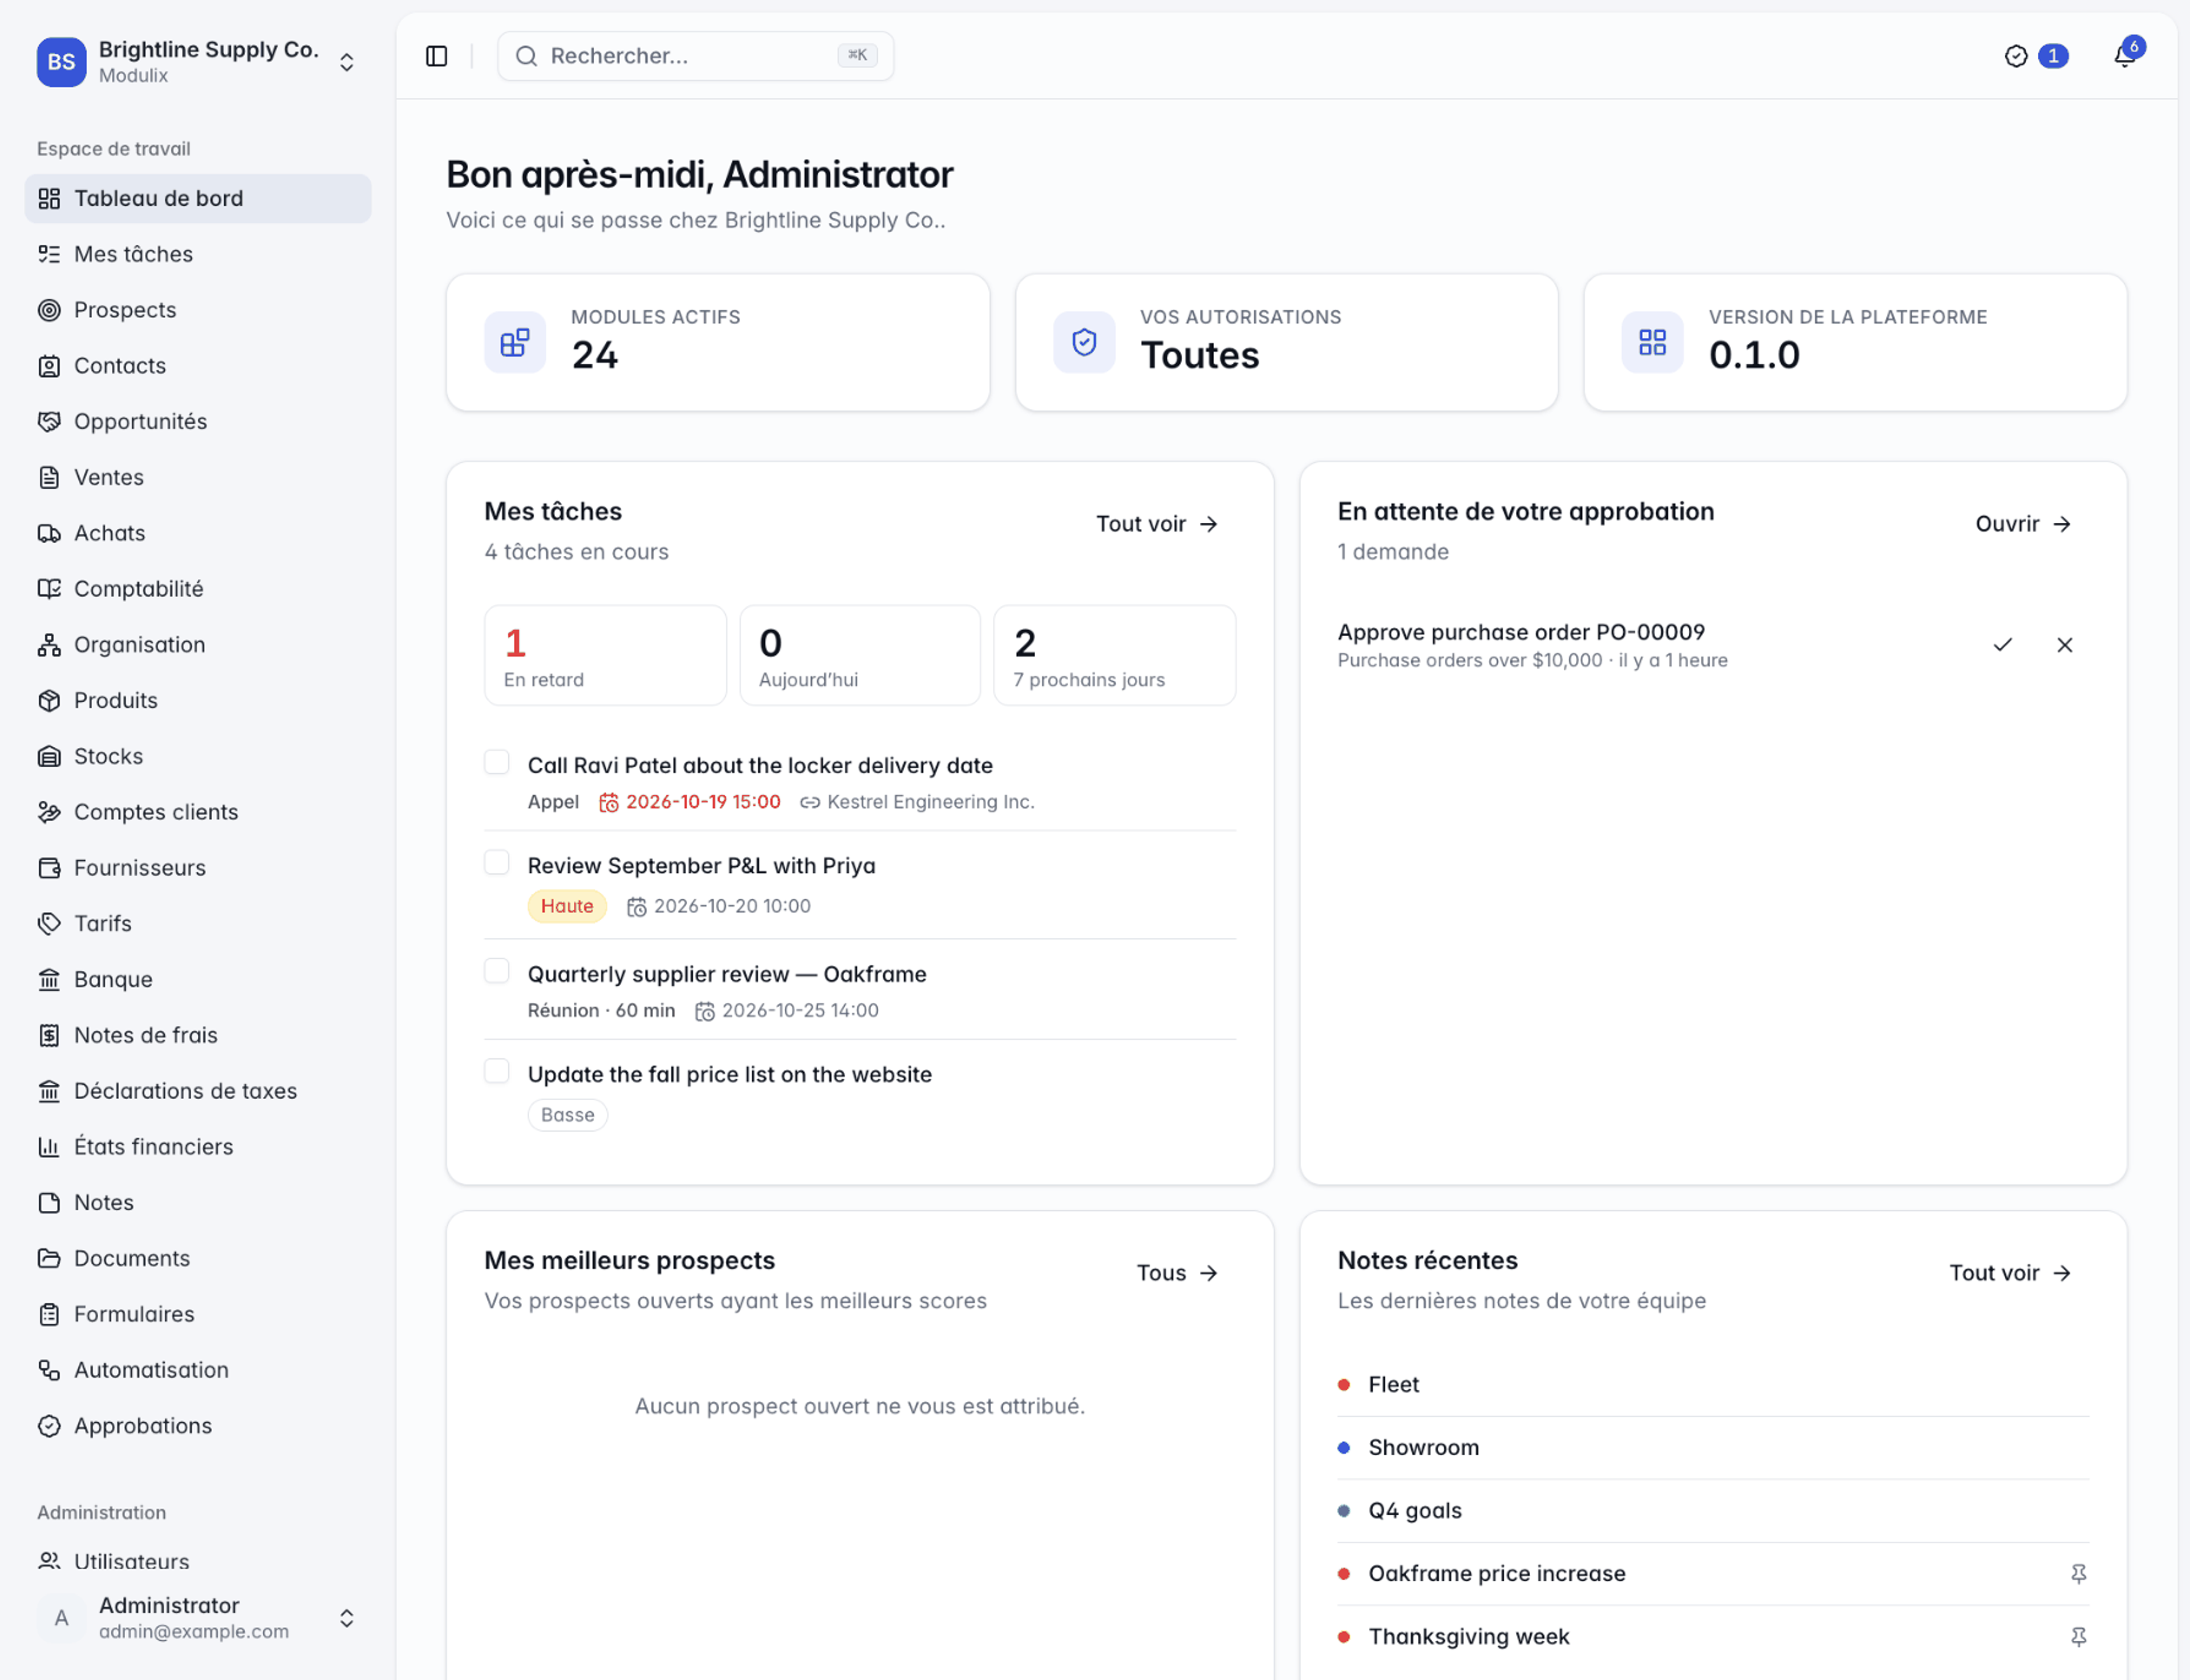Open Mes tâches in the sidebar
2190x1680 pixels.
click(x=198, y=254)
